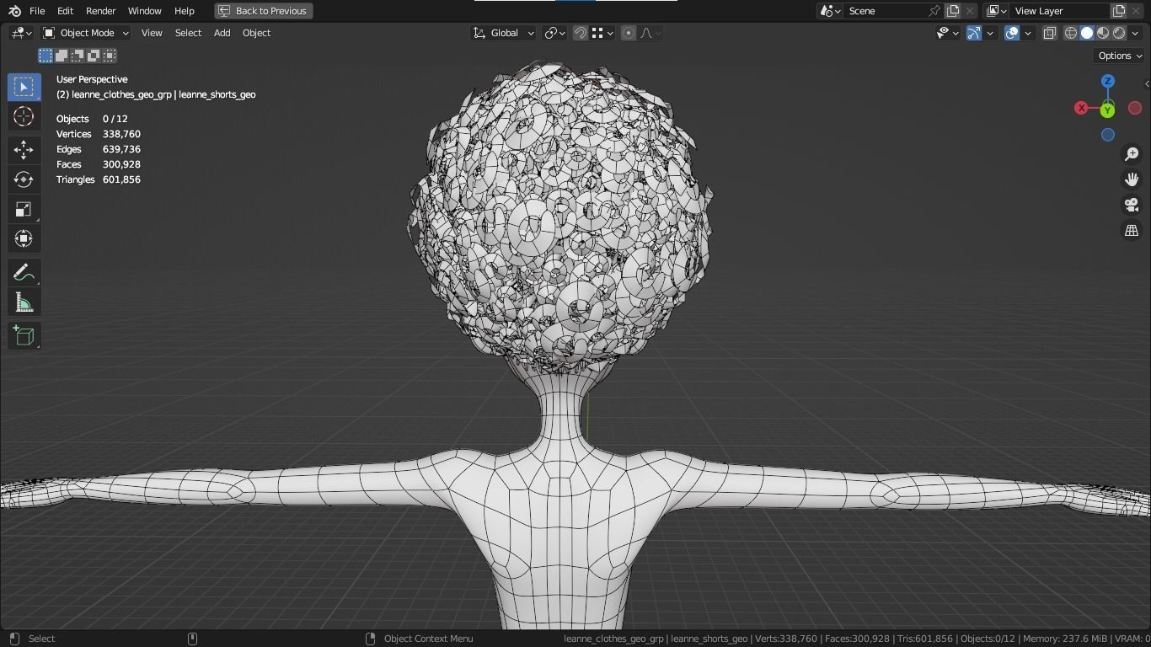Choose the Move tool

pos(24,150)
